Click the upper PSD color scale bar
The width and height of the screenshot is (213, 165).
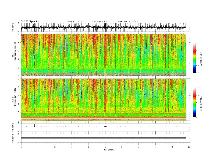click(x=195, y=58)
